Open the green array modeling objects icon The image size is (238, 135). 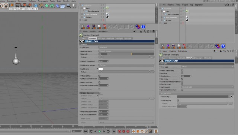click(52, 6)
